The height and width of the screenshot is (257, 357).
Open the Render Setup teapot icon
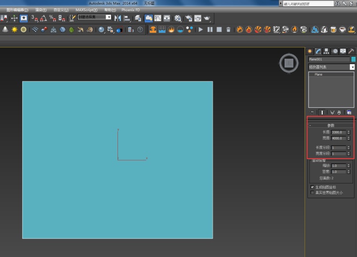click(189, 18)
